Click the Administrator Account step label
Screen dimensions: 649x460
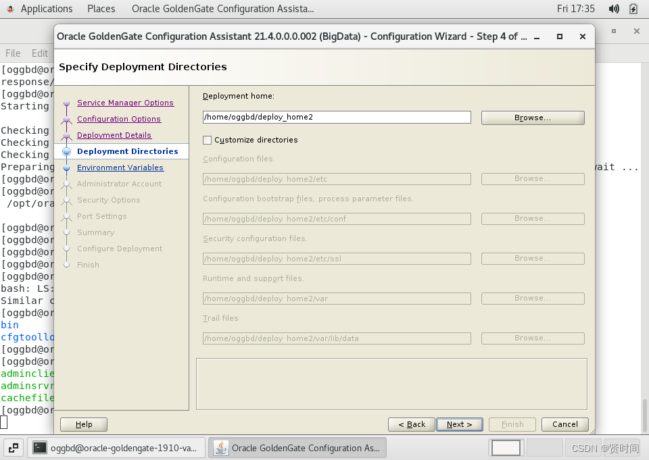(119, 184)
